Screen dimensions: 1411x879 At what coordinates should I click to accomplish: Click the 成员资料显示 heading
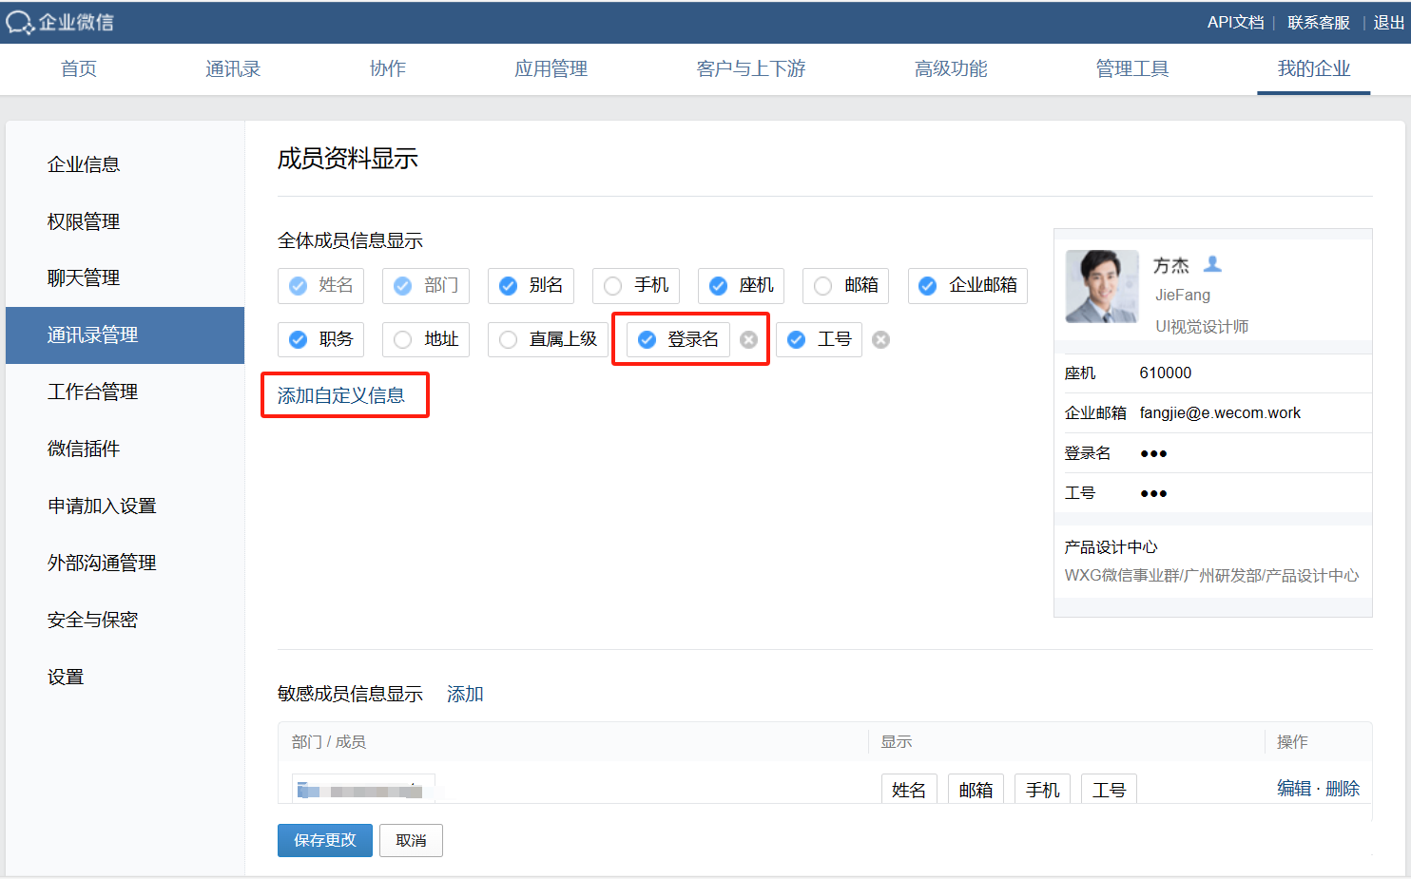tap(348, 159)
